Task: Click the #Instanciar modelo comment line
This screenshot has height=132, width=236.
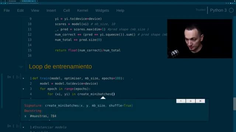Action: 49,127
